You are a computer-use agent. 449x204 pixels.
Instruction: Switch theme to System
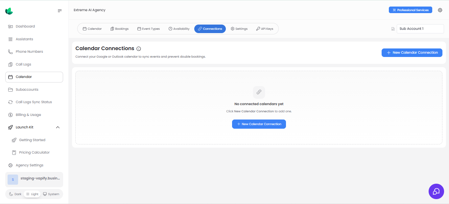(x=51, y=194)
